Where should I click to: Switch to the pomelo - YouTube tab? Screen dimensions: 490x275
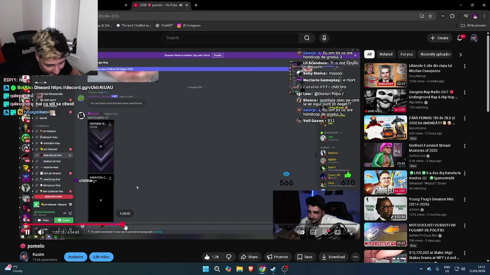tap(161, 5)
